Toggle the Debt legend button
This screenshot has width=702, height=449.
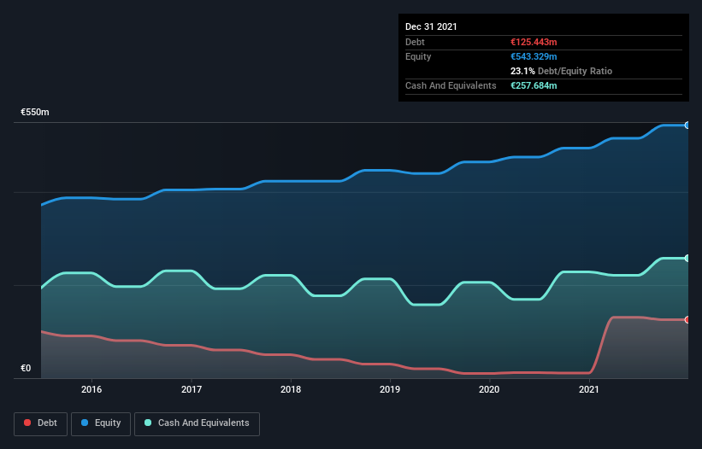pos(41,423)
